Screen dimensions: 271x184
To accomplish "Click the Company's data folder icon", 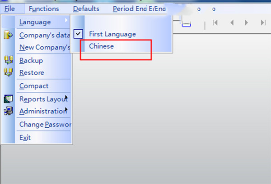I will (x=8, y=36).
